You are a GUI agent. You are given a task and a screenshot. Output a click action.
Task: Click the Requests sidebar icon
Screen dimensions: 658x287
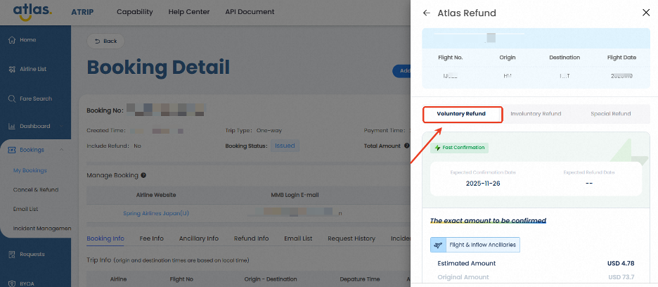pyautogui.click(x=12, y=254)
